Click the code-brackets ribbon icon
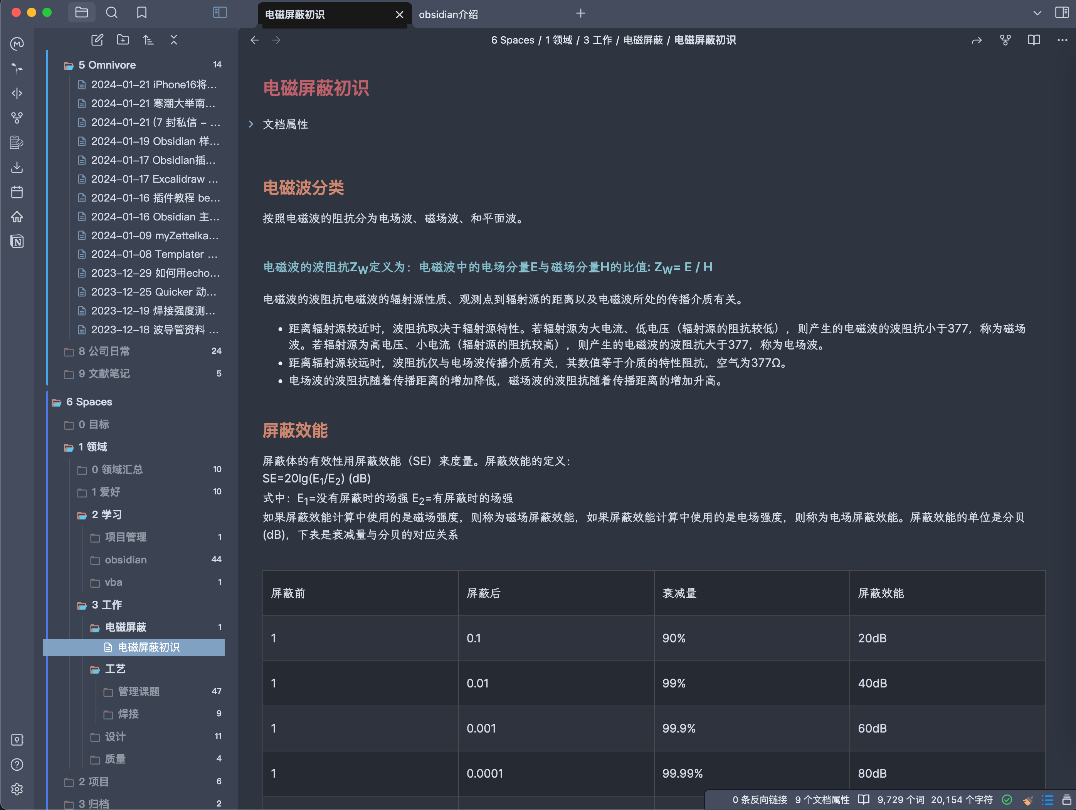Viewport: 1076px width, 810px height. pos(17,93)
